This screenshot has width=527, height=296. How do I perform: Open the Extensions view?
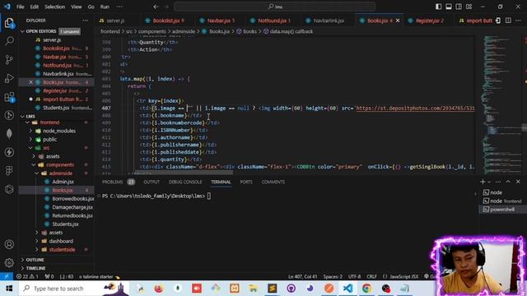pos(9,97)
